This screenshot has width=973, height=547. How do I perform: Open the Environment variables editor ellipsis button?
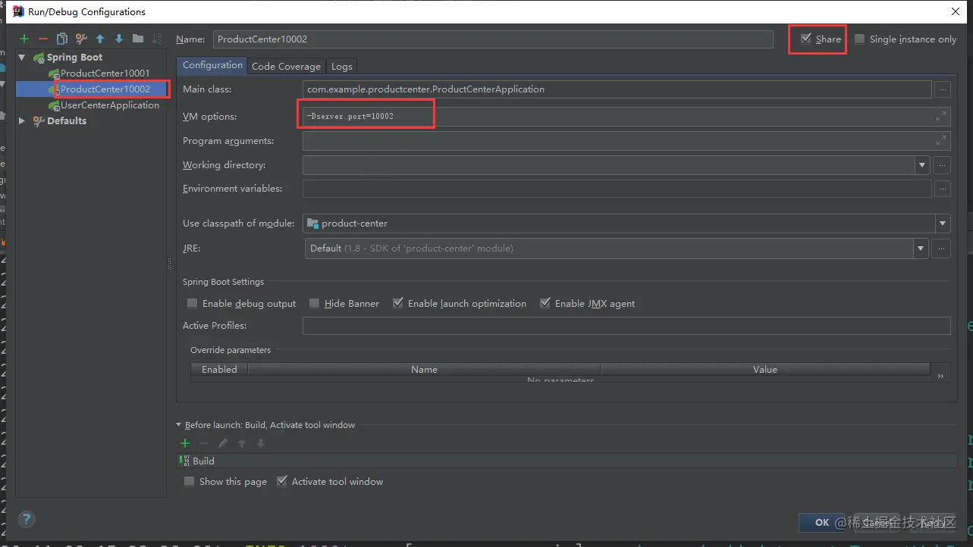[x=943, y=189]
